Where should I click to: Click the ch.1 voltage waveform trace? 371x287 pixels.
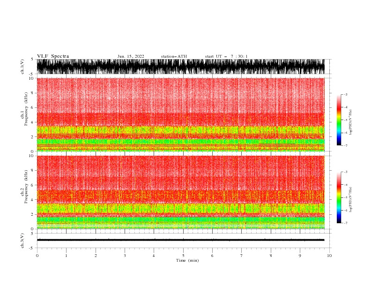pos(180,67)
